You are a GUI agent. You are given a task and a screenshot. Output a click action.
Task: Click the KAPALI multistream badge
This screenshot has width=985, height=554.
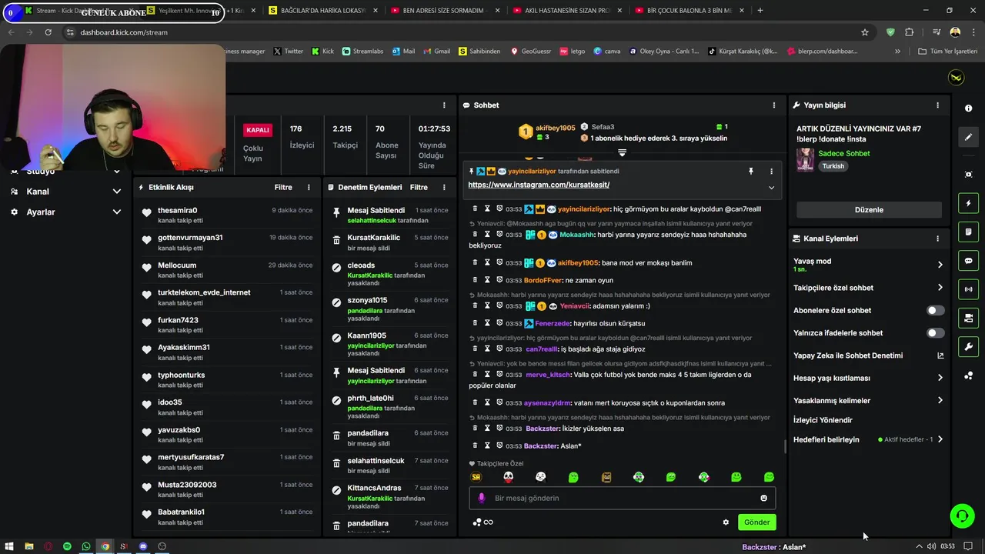(x=257, y=130)
